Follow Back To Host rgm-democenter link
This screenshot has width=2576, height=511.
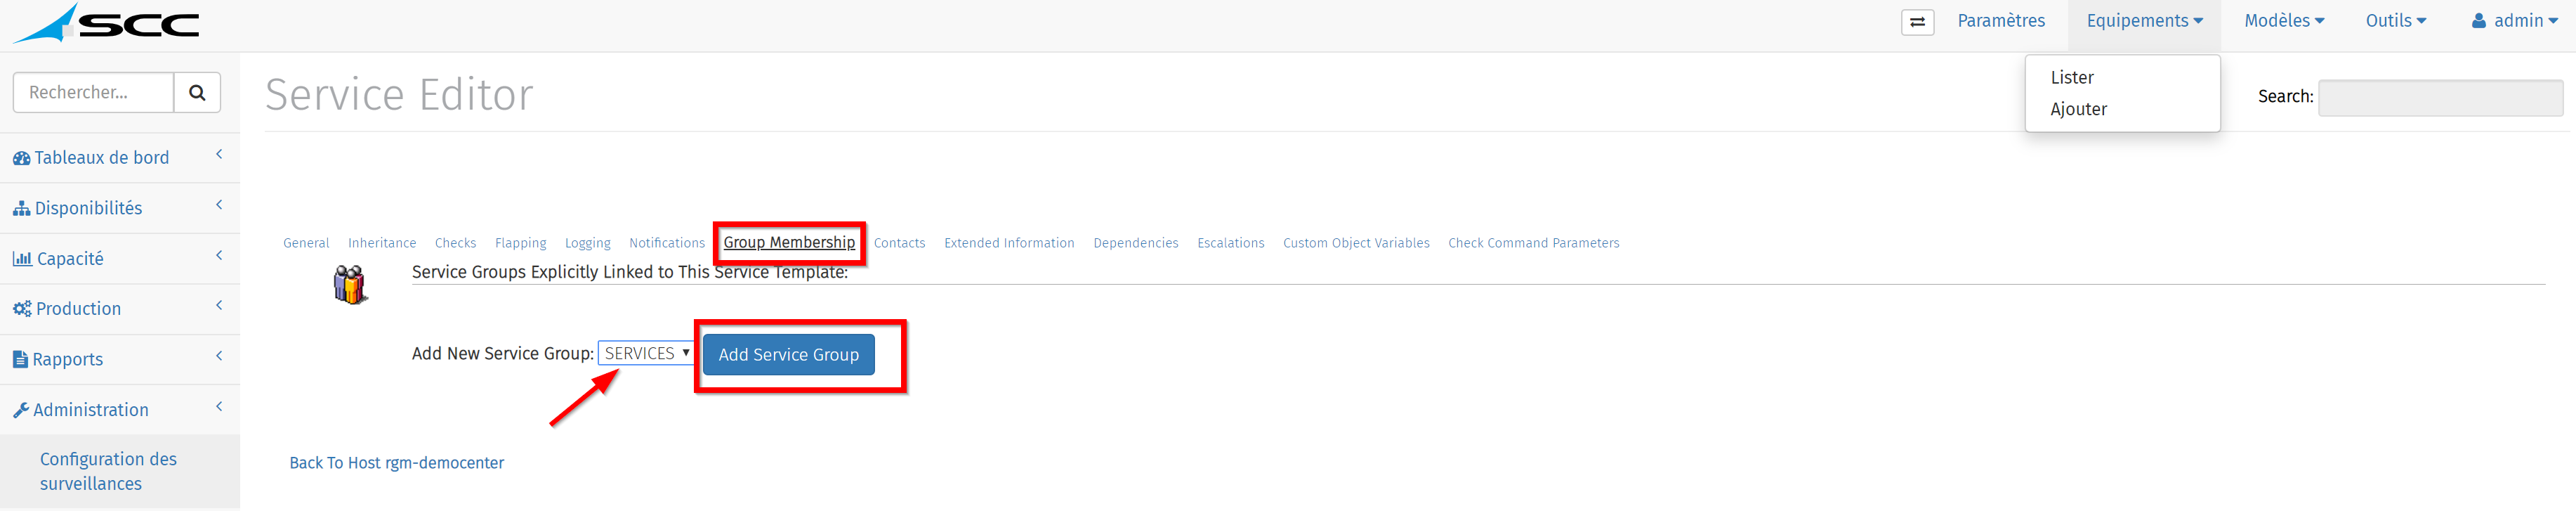pos(396,463)
